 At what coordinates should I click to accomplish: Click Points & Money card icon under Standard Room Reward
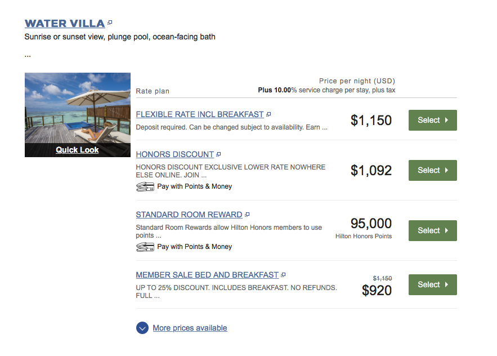click(145, 247)
